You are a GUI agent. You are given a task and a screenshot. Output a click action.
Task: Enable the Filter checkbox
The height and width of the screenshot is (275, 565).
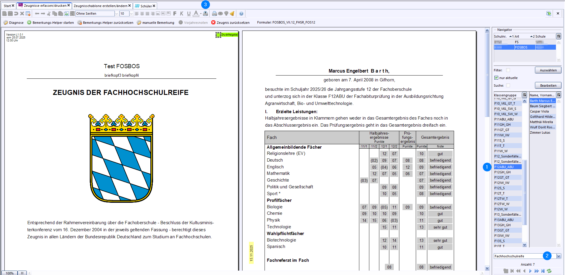pos(508,70)
